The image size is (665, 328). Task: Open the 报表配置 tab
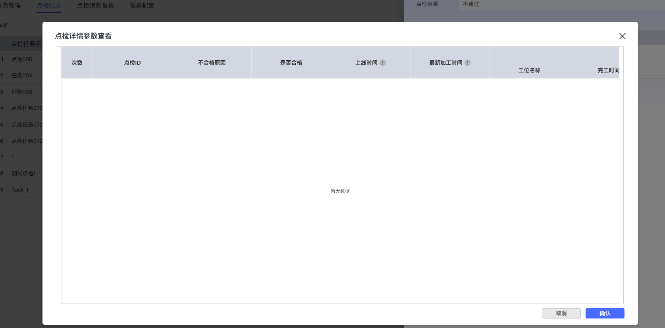[x=142, y=6]
